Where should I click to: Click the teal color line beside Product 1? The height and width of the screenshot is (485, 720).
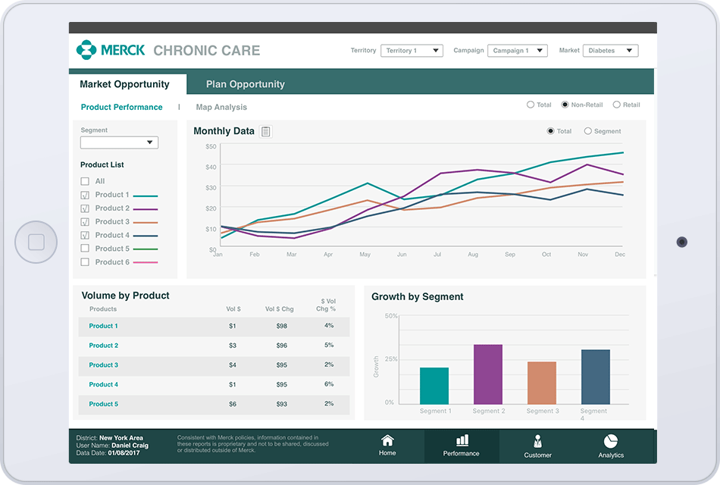[147, 195]
